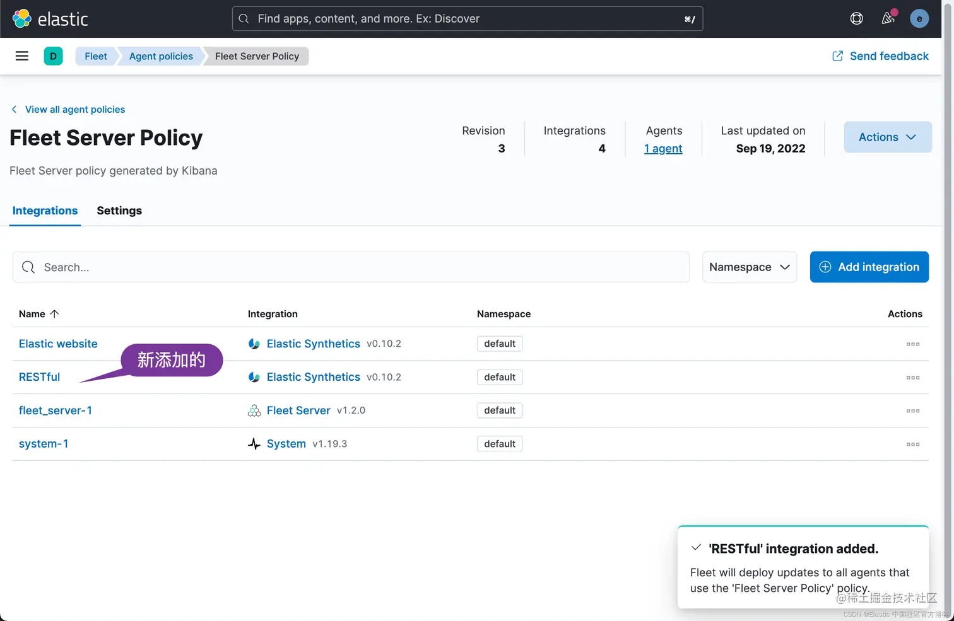Click the plus icon on Add integration
954x621 pixels.
tap(825, 267)
